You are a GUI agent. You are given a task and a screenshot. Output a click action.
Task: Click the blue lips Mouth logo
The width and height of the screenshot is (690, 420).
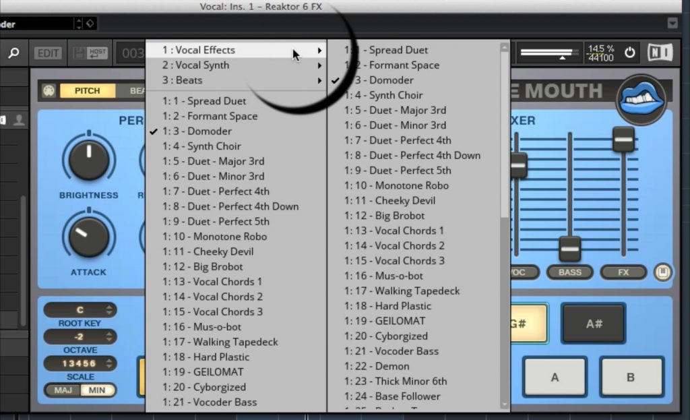[641, 100]
